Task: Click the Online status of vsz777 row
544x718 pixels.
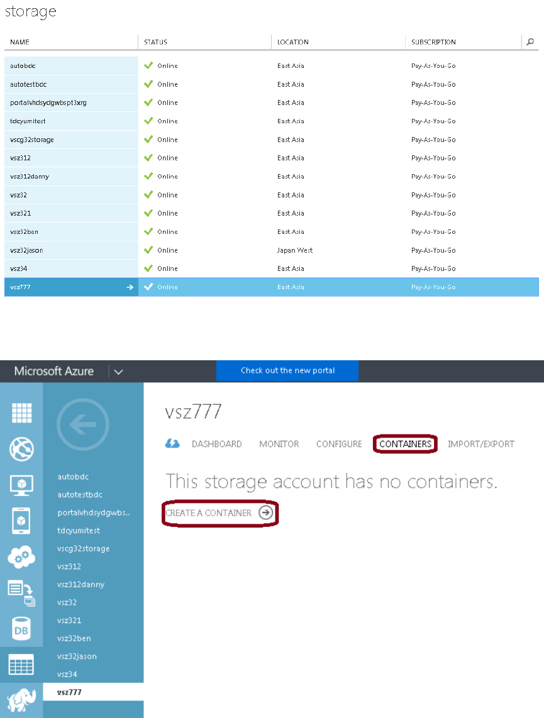Action: pyautogui.click(x=167, y=287)
